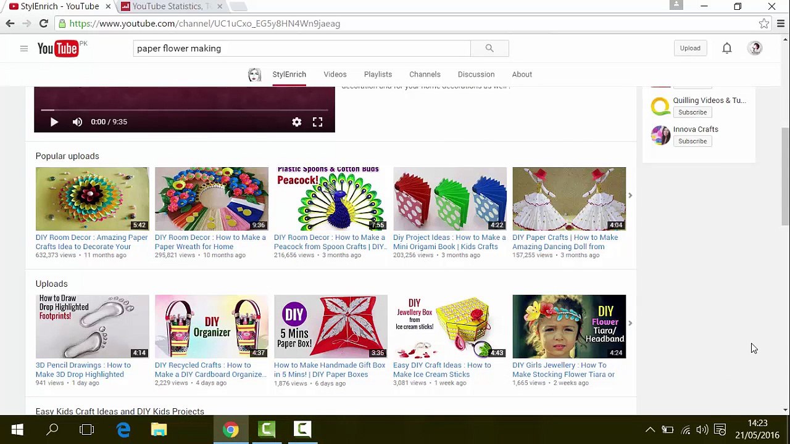Subscribe to Innova Crafts channel

click(692, 141)
